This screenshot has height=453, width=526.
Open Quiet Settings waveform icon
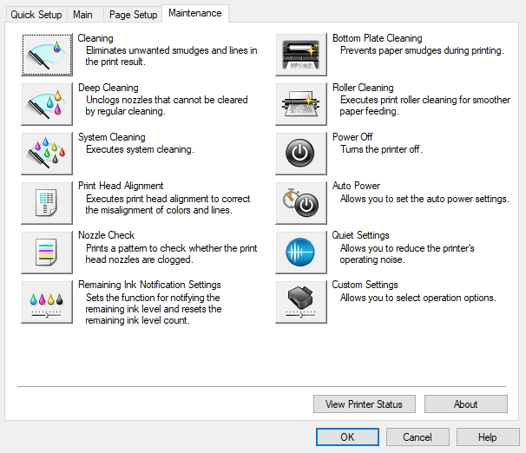tap(301, 253)
